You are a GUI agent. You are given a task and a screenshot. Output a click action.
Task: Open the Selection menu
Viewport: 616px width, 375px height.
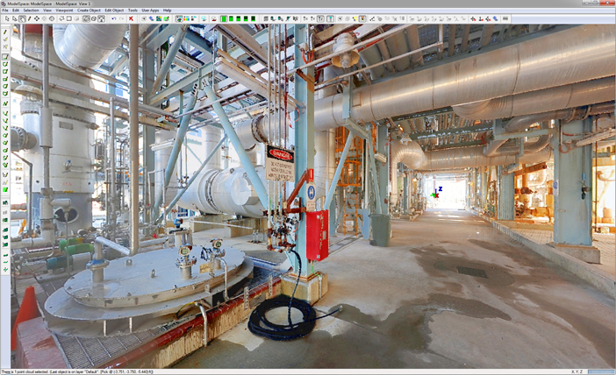(31, 10)
